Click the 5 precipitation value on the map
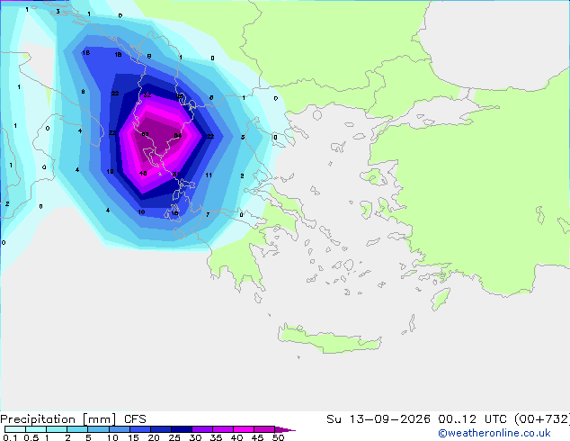The image size is (570, 441). [243, 137]
